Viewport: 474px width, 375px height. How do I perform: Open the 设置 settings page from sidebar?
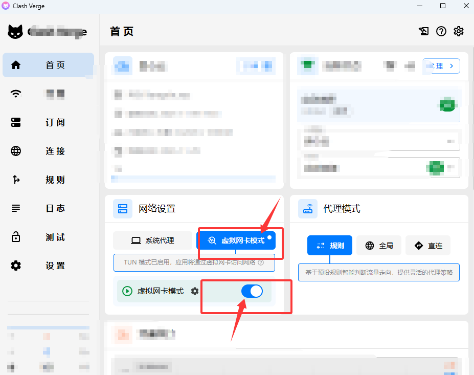(48, 266)
